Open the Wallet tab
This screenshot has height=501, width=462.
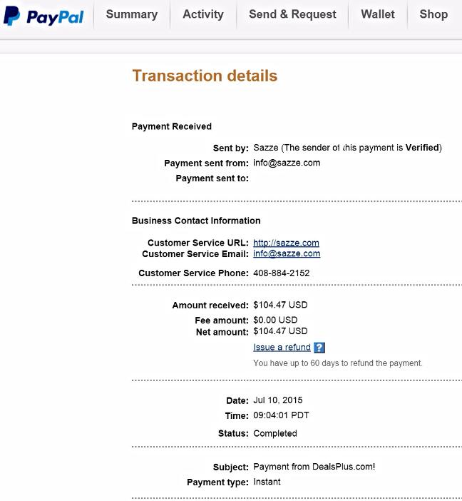click(x=378, y=14)
